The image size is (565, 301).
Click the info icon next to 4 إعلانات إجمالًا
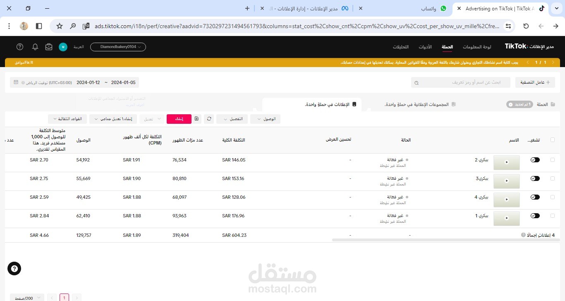523,235
